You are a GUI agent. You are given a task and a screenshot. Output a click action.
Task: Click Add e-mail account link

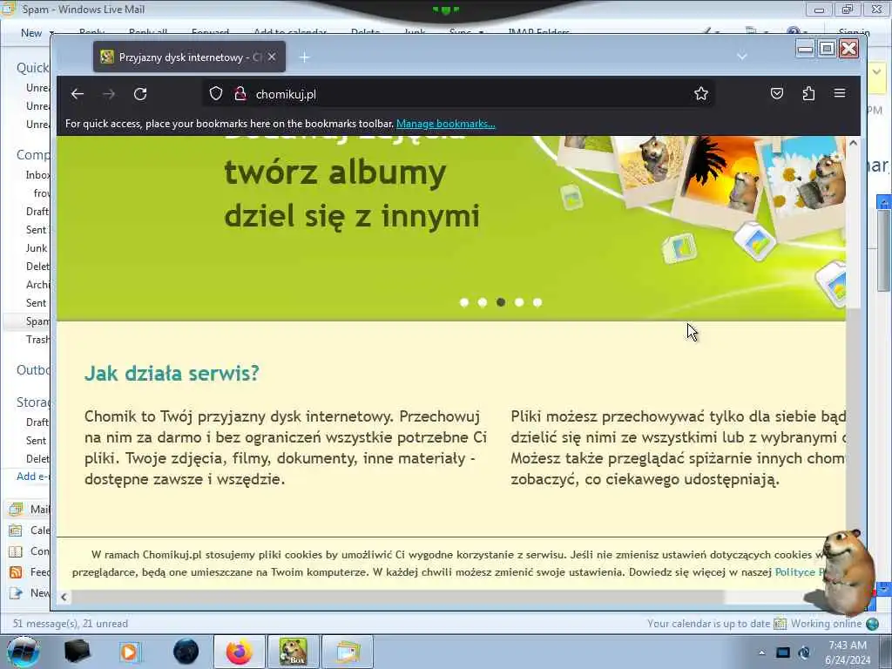click(33, 476)
